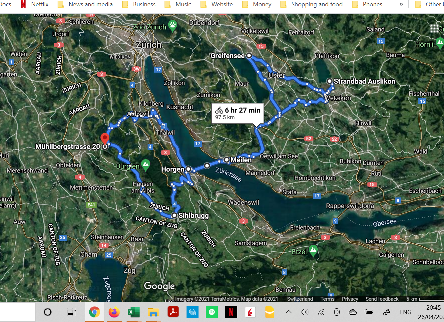The width and height of the screenshot is (444, 322).
Task: Click the Zürich city label
Action: tap(149, 45)
